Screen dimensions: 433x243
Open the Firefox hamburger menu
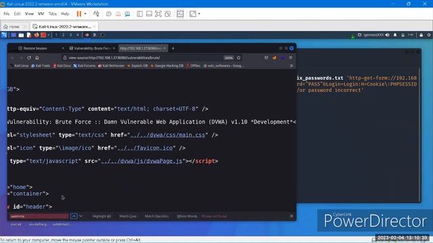[290, 57]
